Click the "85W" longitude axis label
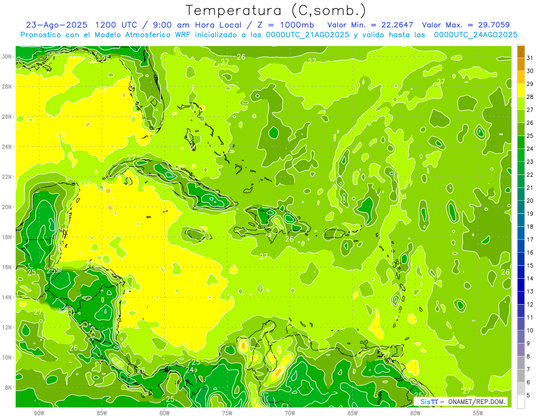This screenshot has width=542, height=419. pos(102,413)
